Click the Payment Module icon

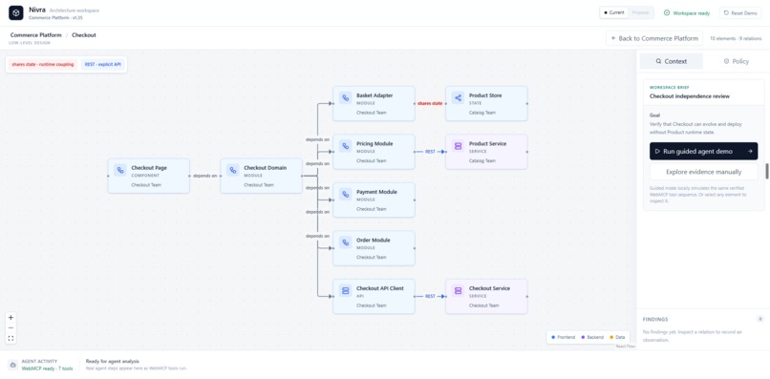click(345, 195)
